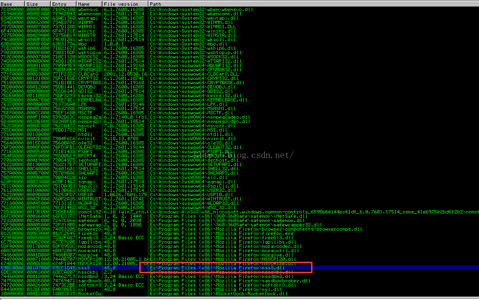This screenshot has height=300, width=479.
Task: Select the mozglue module name
Action: pyautogui.click(x=88, y=255)
